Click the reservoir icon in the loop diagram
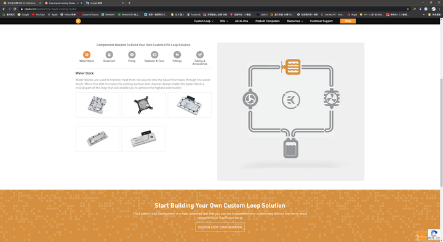 click(290, 148)
